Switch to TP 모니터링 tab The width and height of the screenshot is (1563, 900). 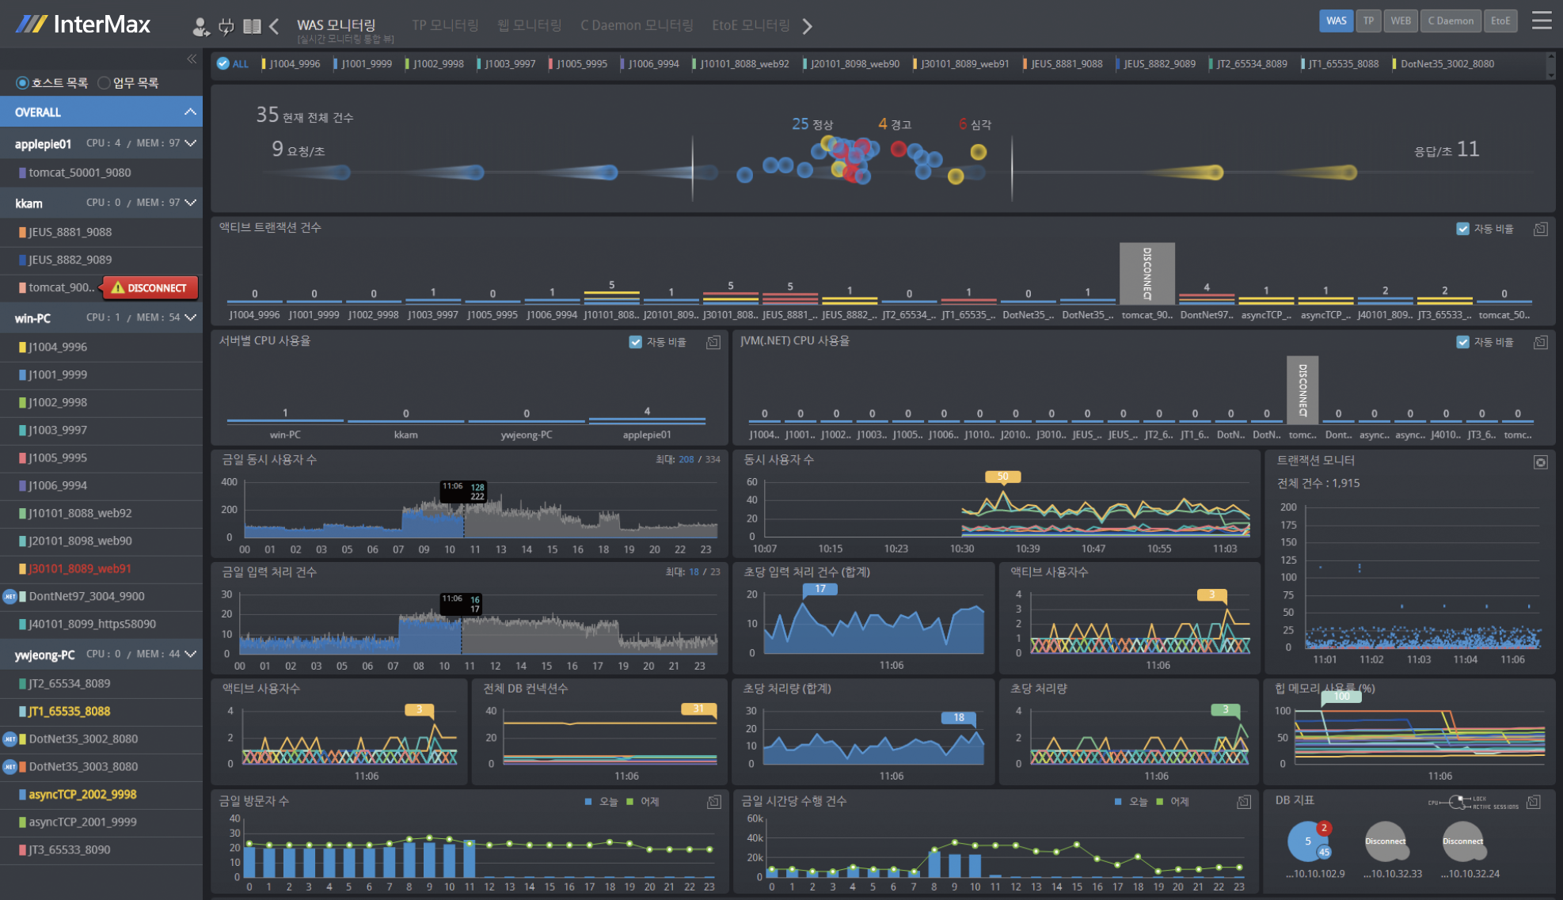pos(445,25)
